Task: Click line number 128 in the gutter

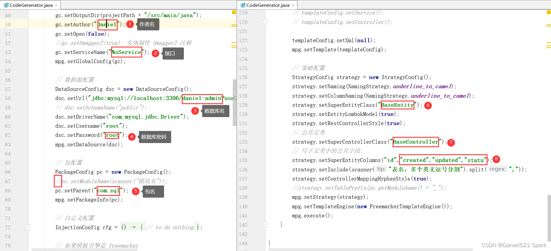Action: tap(243, 96)
